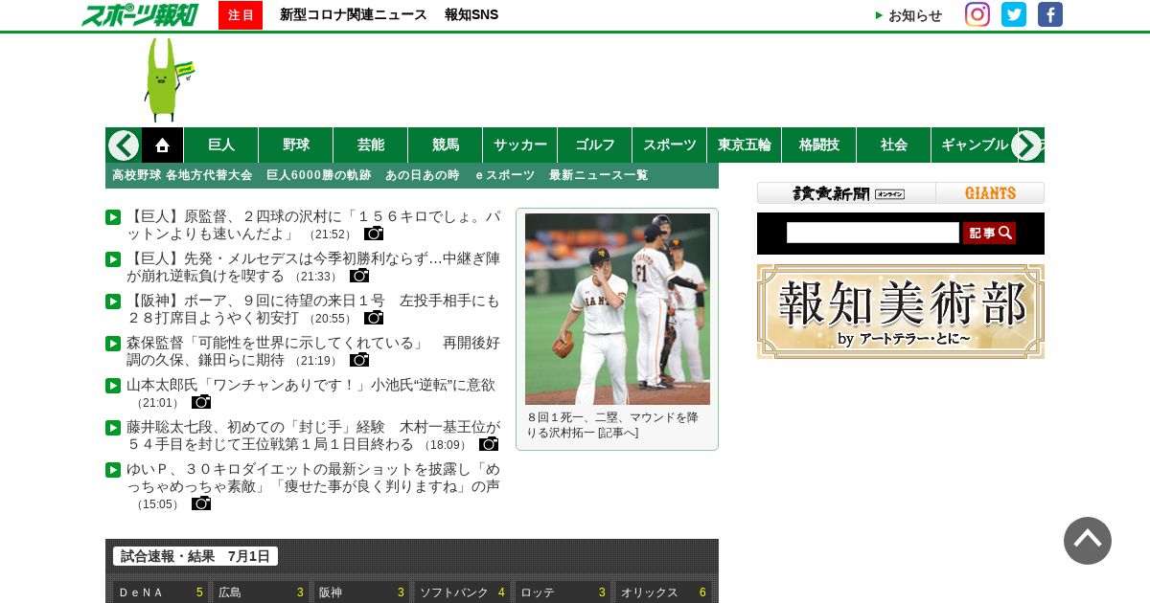This screenshot has height=603, width=1150.
Task: Open the 読売新聞 online banner
Action: click(x=846, y=193)
